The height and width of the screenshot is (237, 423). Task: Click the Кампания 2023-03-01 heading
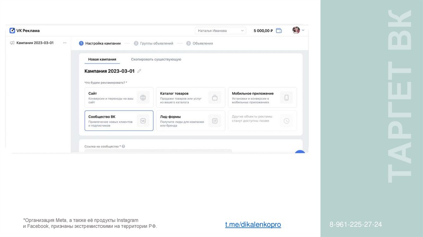(x=109, y=71)
